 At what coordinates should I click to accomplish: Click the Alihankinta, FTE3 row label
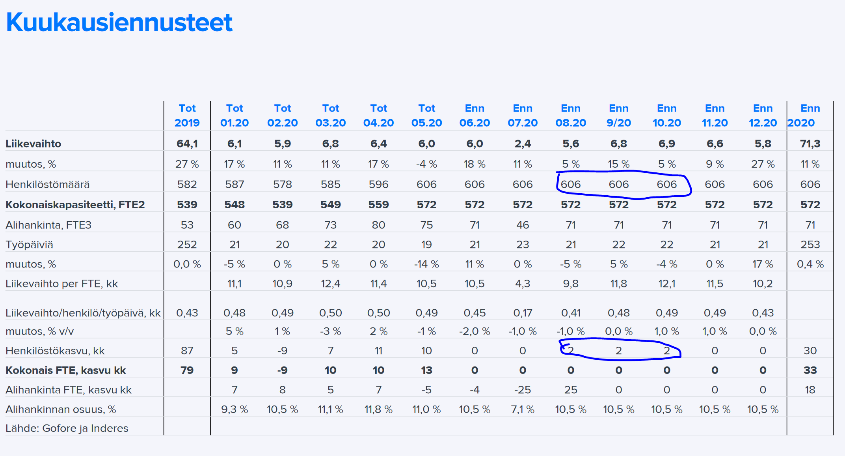tap(48, 225)
